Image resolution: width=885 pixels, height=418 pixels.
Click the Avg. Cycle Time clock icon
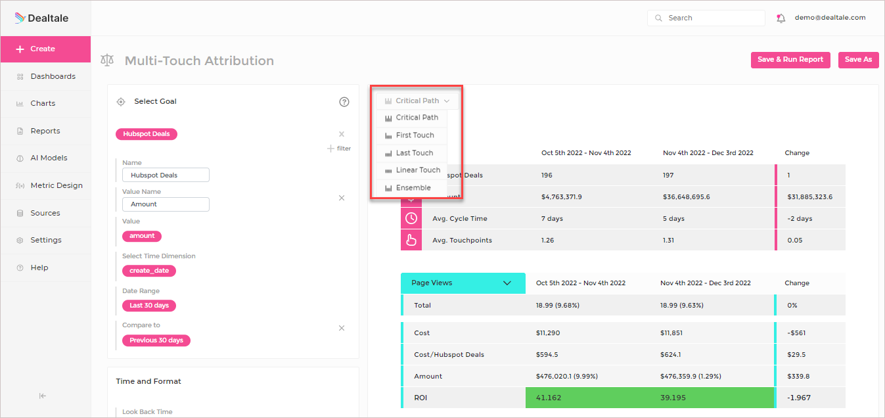click(411, 218)
